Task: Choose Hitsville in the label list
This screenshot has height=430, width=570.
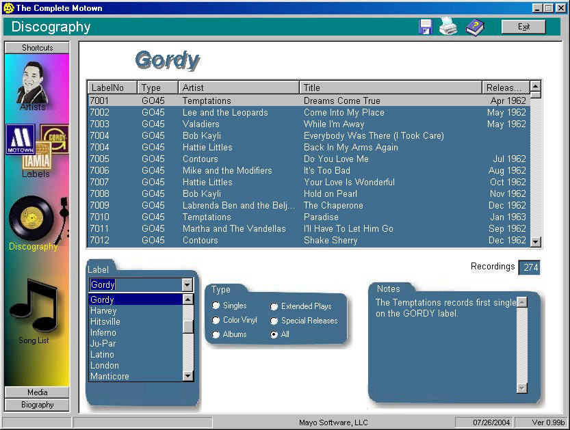Action: tap(136, 322)
